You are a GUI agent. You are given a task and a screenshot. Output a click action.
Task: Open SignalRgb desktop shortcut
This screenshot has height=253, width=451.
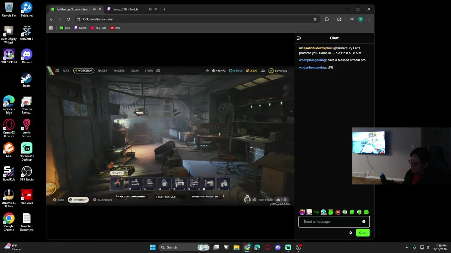coord(9,174)
